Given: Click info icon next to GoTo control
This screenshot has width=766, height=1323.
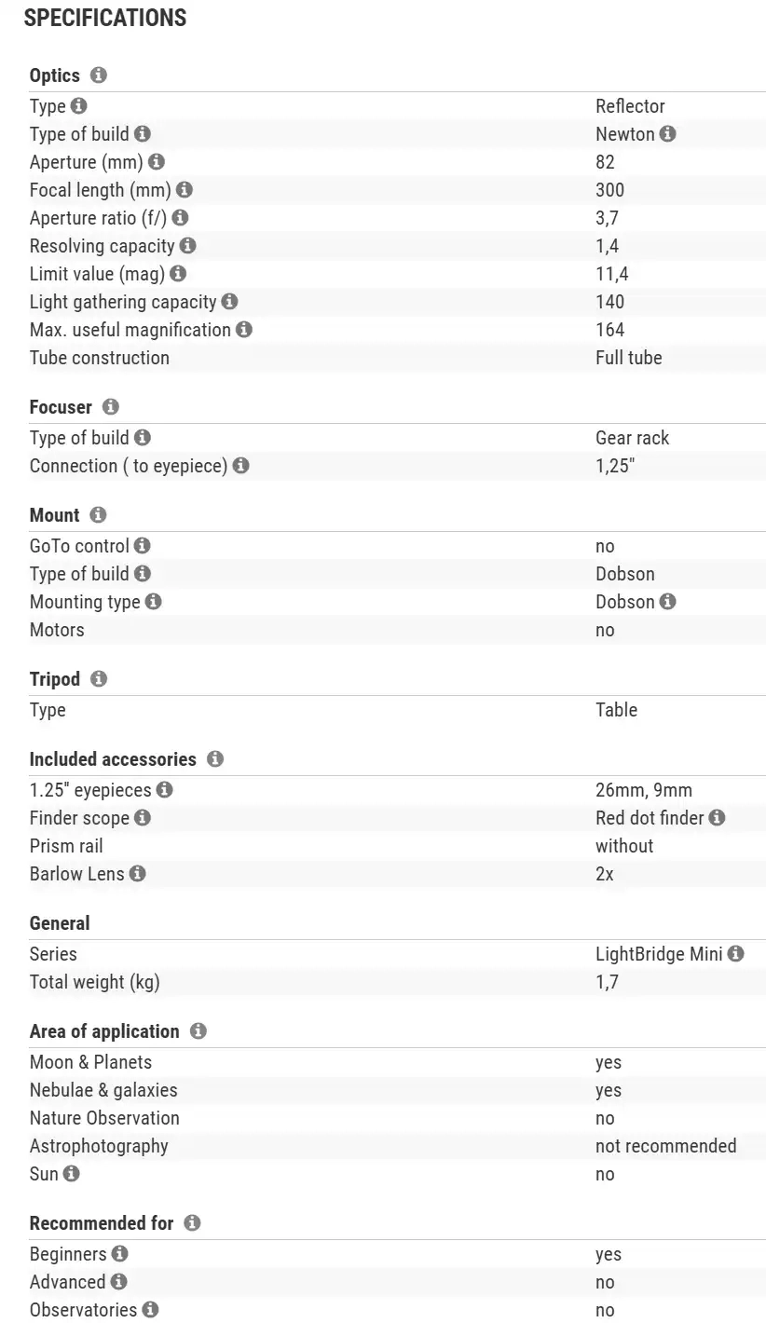Looking at the screenshot, I should 143,546.
